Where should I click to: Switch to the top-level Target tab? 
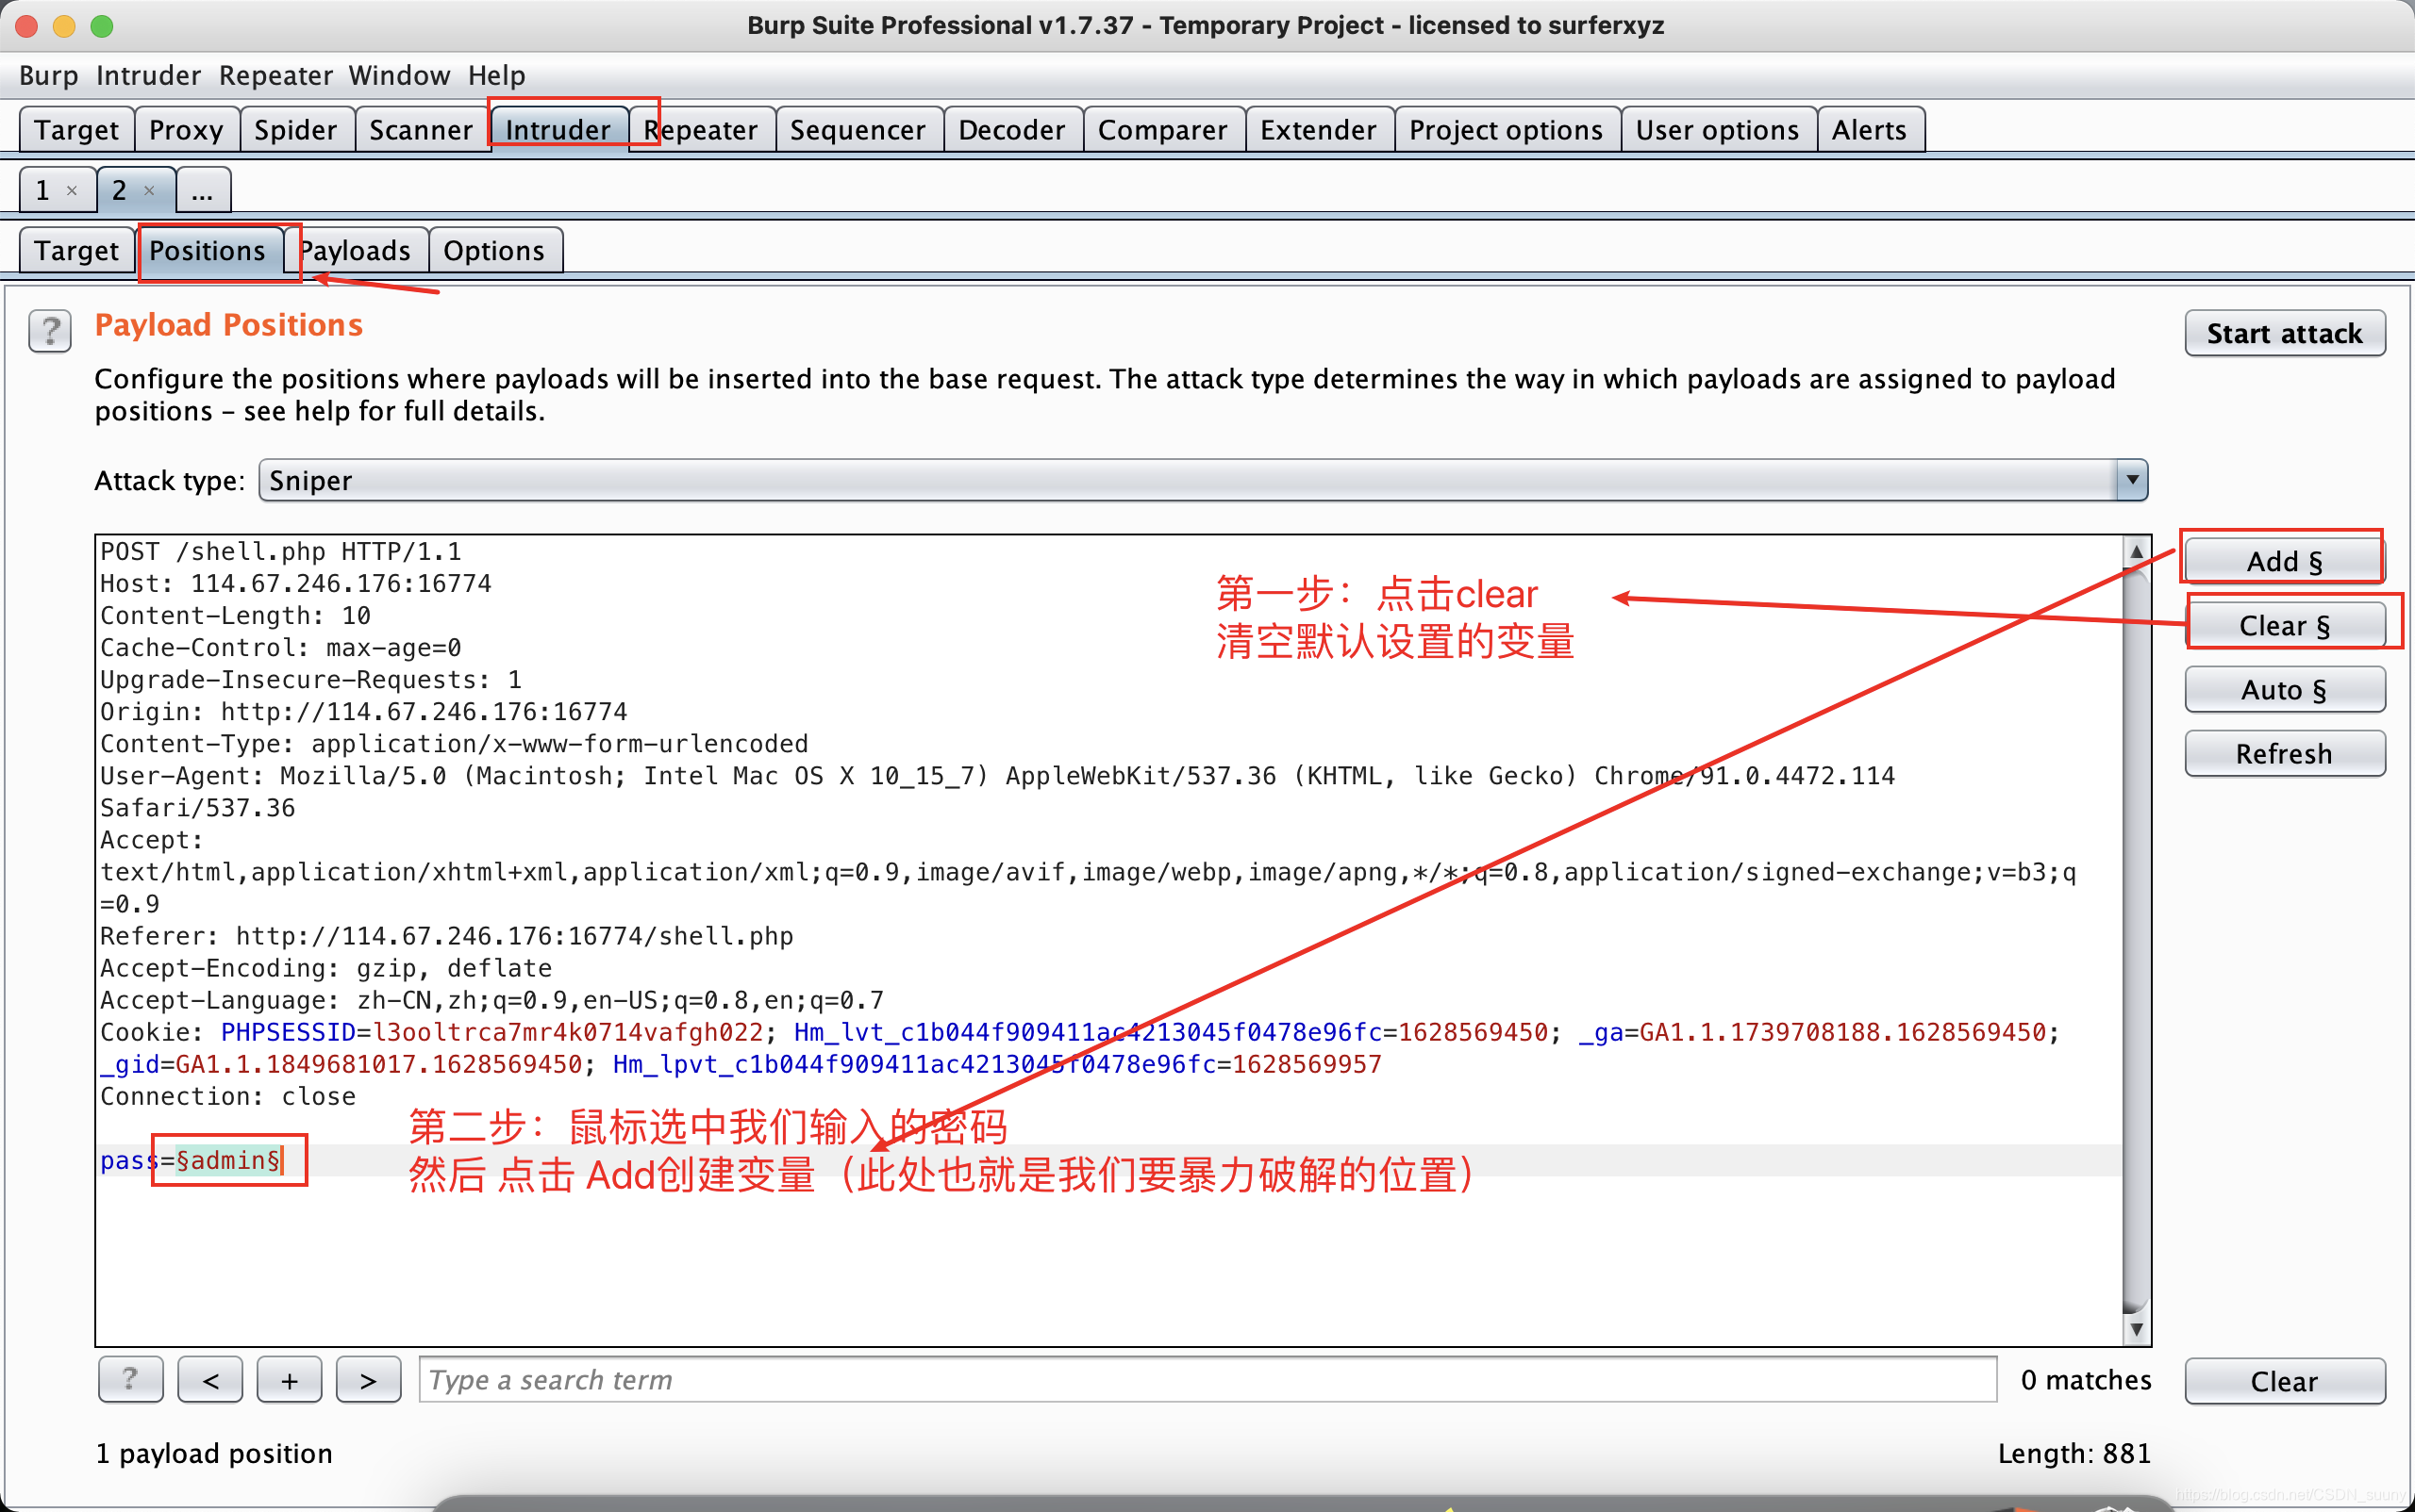tap(76, 130)
